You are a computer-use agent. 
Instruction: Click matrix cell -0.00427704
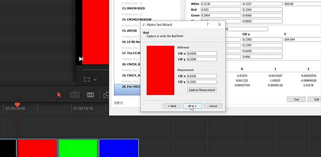[x=242, y=85]
